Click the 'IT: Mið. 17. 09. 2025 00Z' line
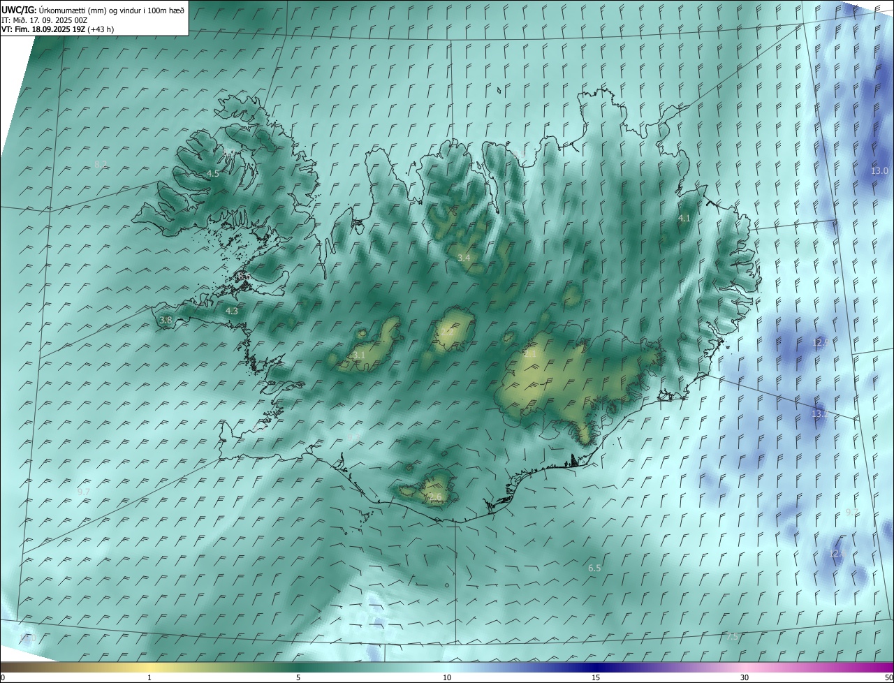This screenshot has width=894, height=683. [x=43, y=20]
